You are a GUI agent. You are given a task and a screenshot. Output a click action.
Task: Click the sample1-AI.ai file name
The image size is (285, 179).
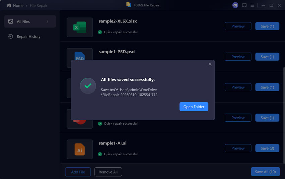click(x=113, y=143)
